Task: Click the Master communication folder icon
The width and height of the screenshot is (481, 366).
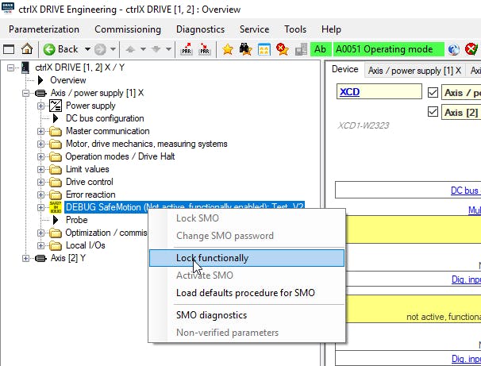Action: tap(56, 131)
